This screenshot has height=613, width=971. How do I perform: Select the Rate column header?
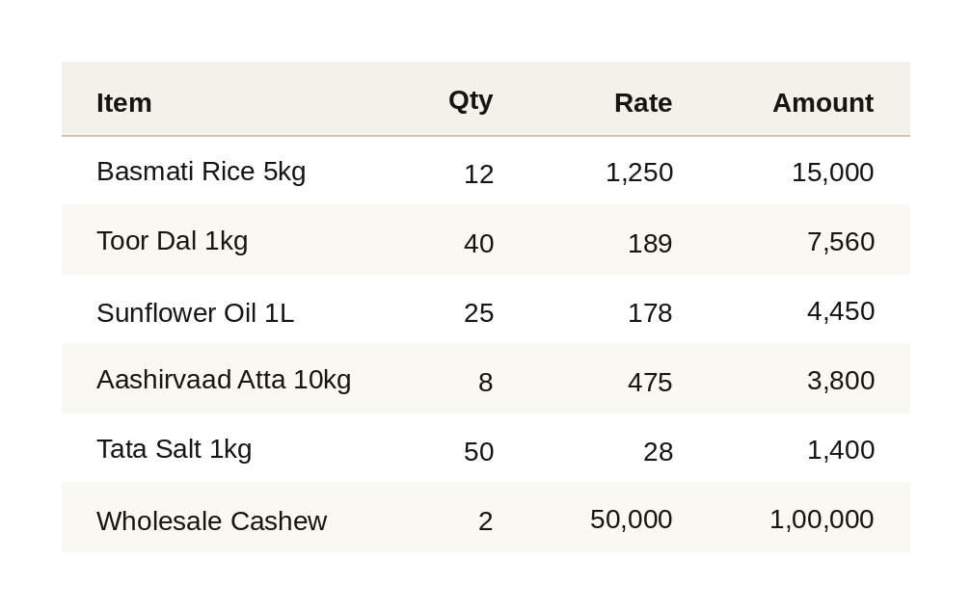(x=643, y=103)
